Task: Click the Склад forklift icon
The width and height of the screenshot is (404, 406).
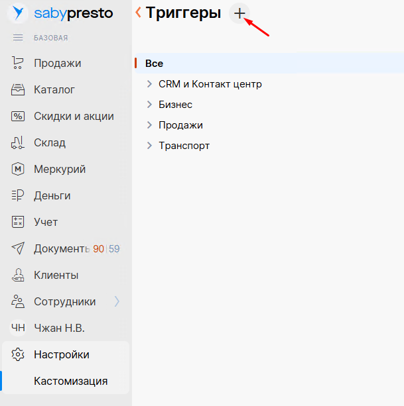Action: [x=18, y=143]
